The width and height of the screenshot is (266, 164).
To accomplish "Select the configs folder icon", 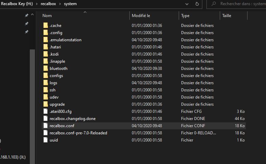I will click(46, 76).
